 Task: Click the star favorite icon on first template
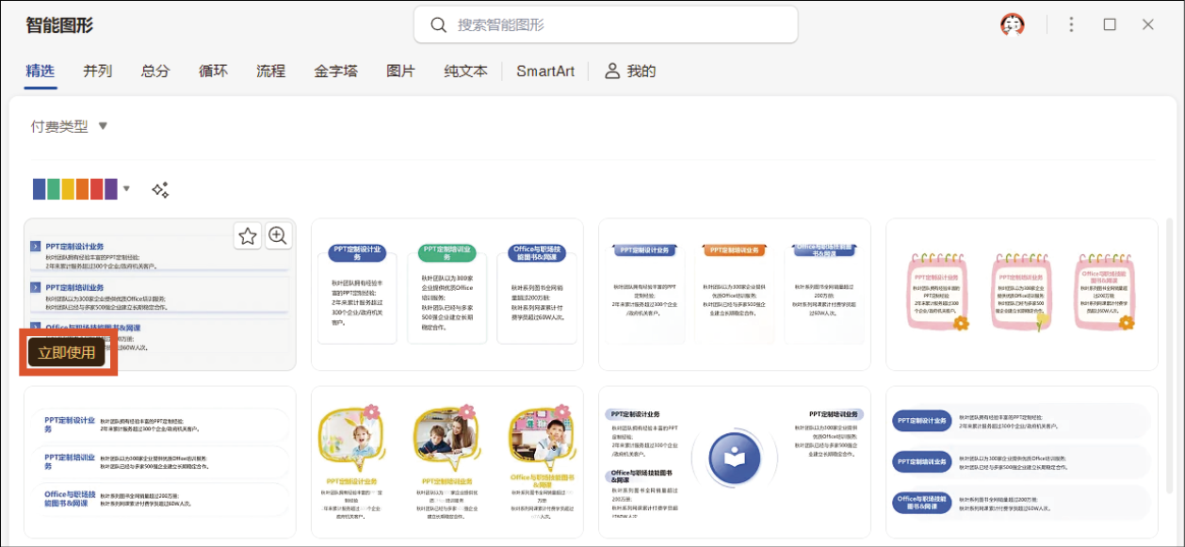click(248, 236)
